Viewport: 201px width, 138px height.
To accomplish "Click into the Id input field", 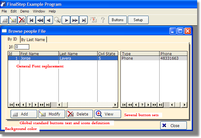I will pyautogui.click(x=22, y=47).
